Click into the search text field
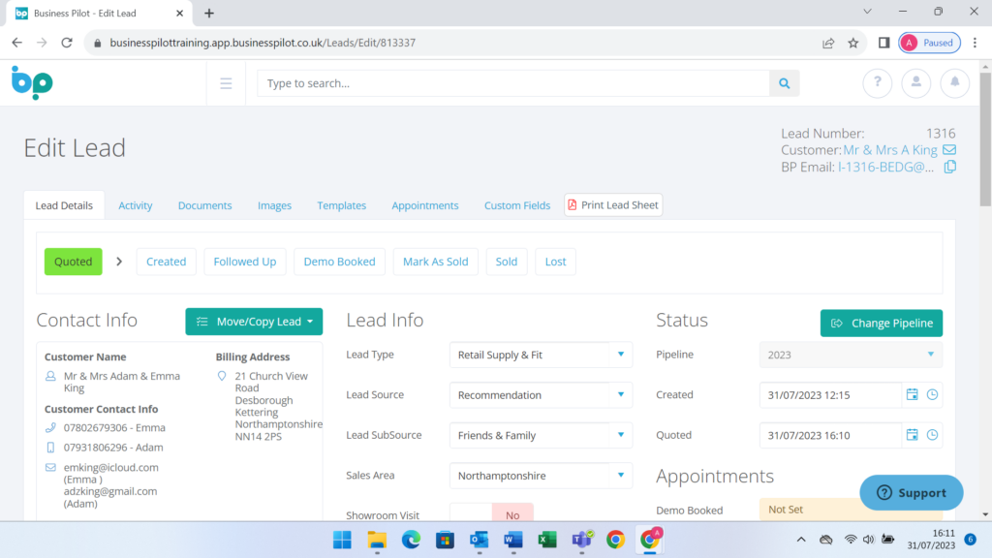 [513, 83]
